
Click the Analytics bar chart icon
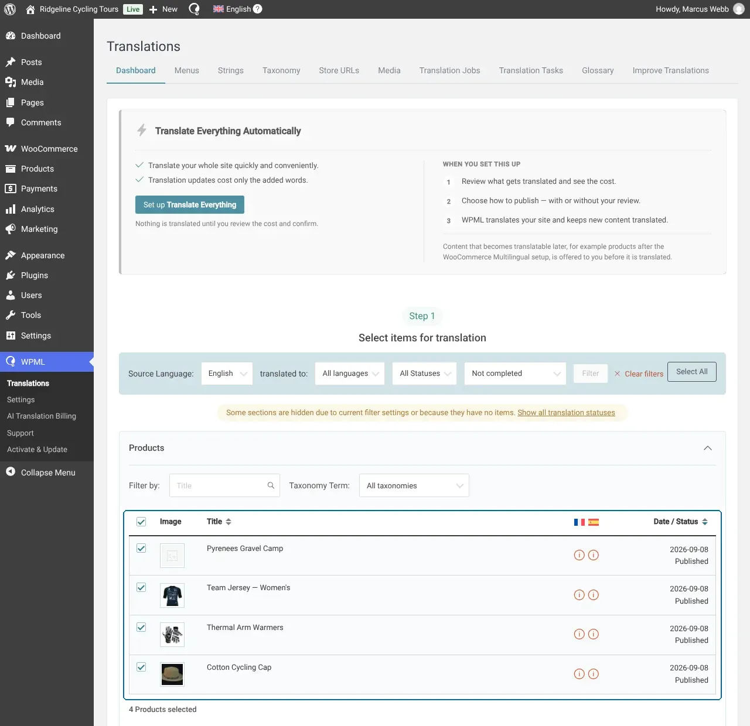11,209
